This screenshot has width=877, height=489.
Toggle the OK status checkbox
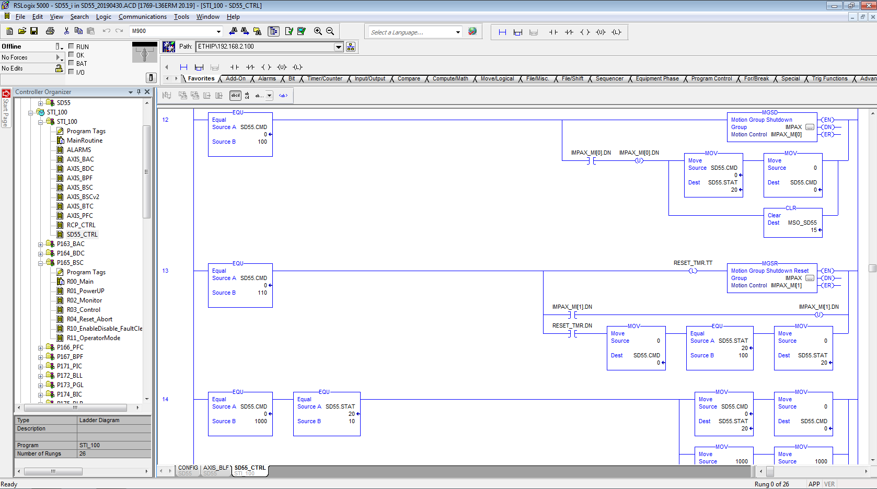(71, 55)
